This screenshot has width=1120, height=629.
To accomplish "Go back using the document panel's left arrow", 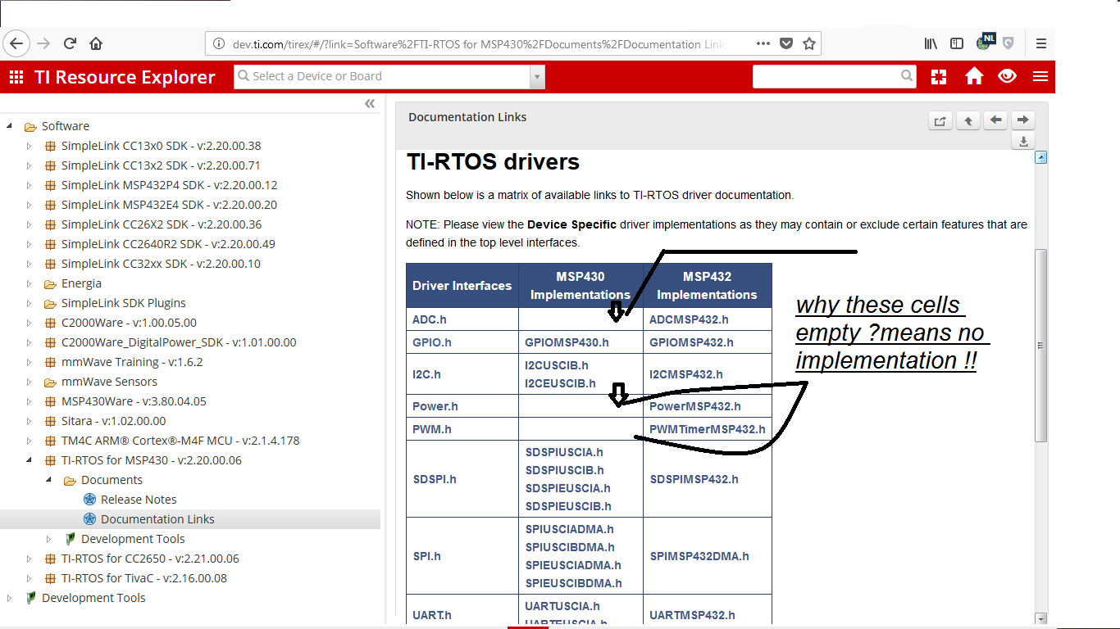I will (995, 120).
